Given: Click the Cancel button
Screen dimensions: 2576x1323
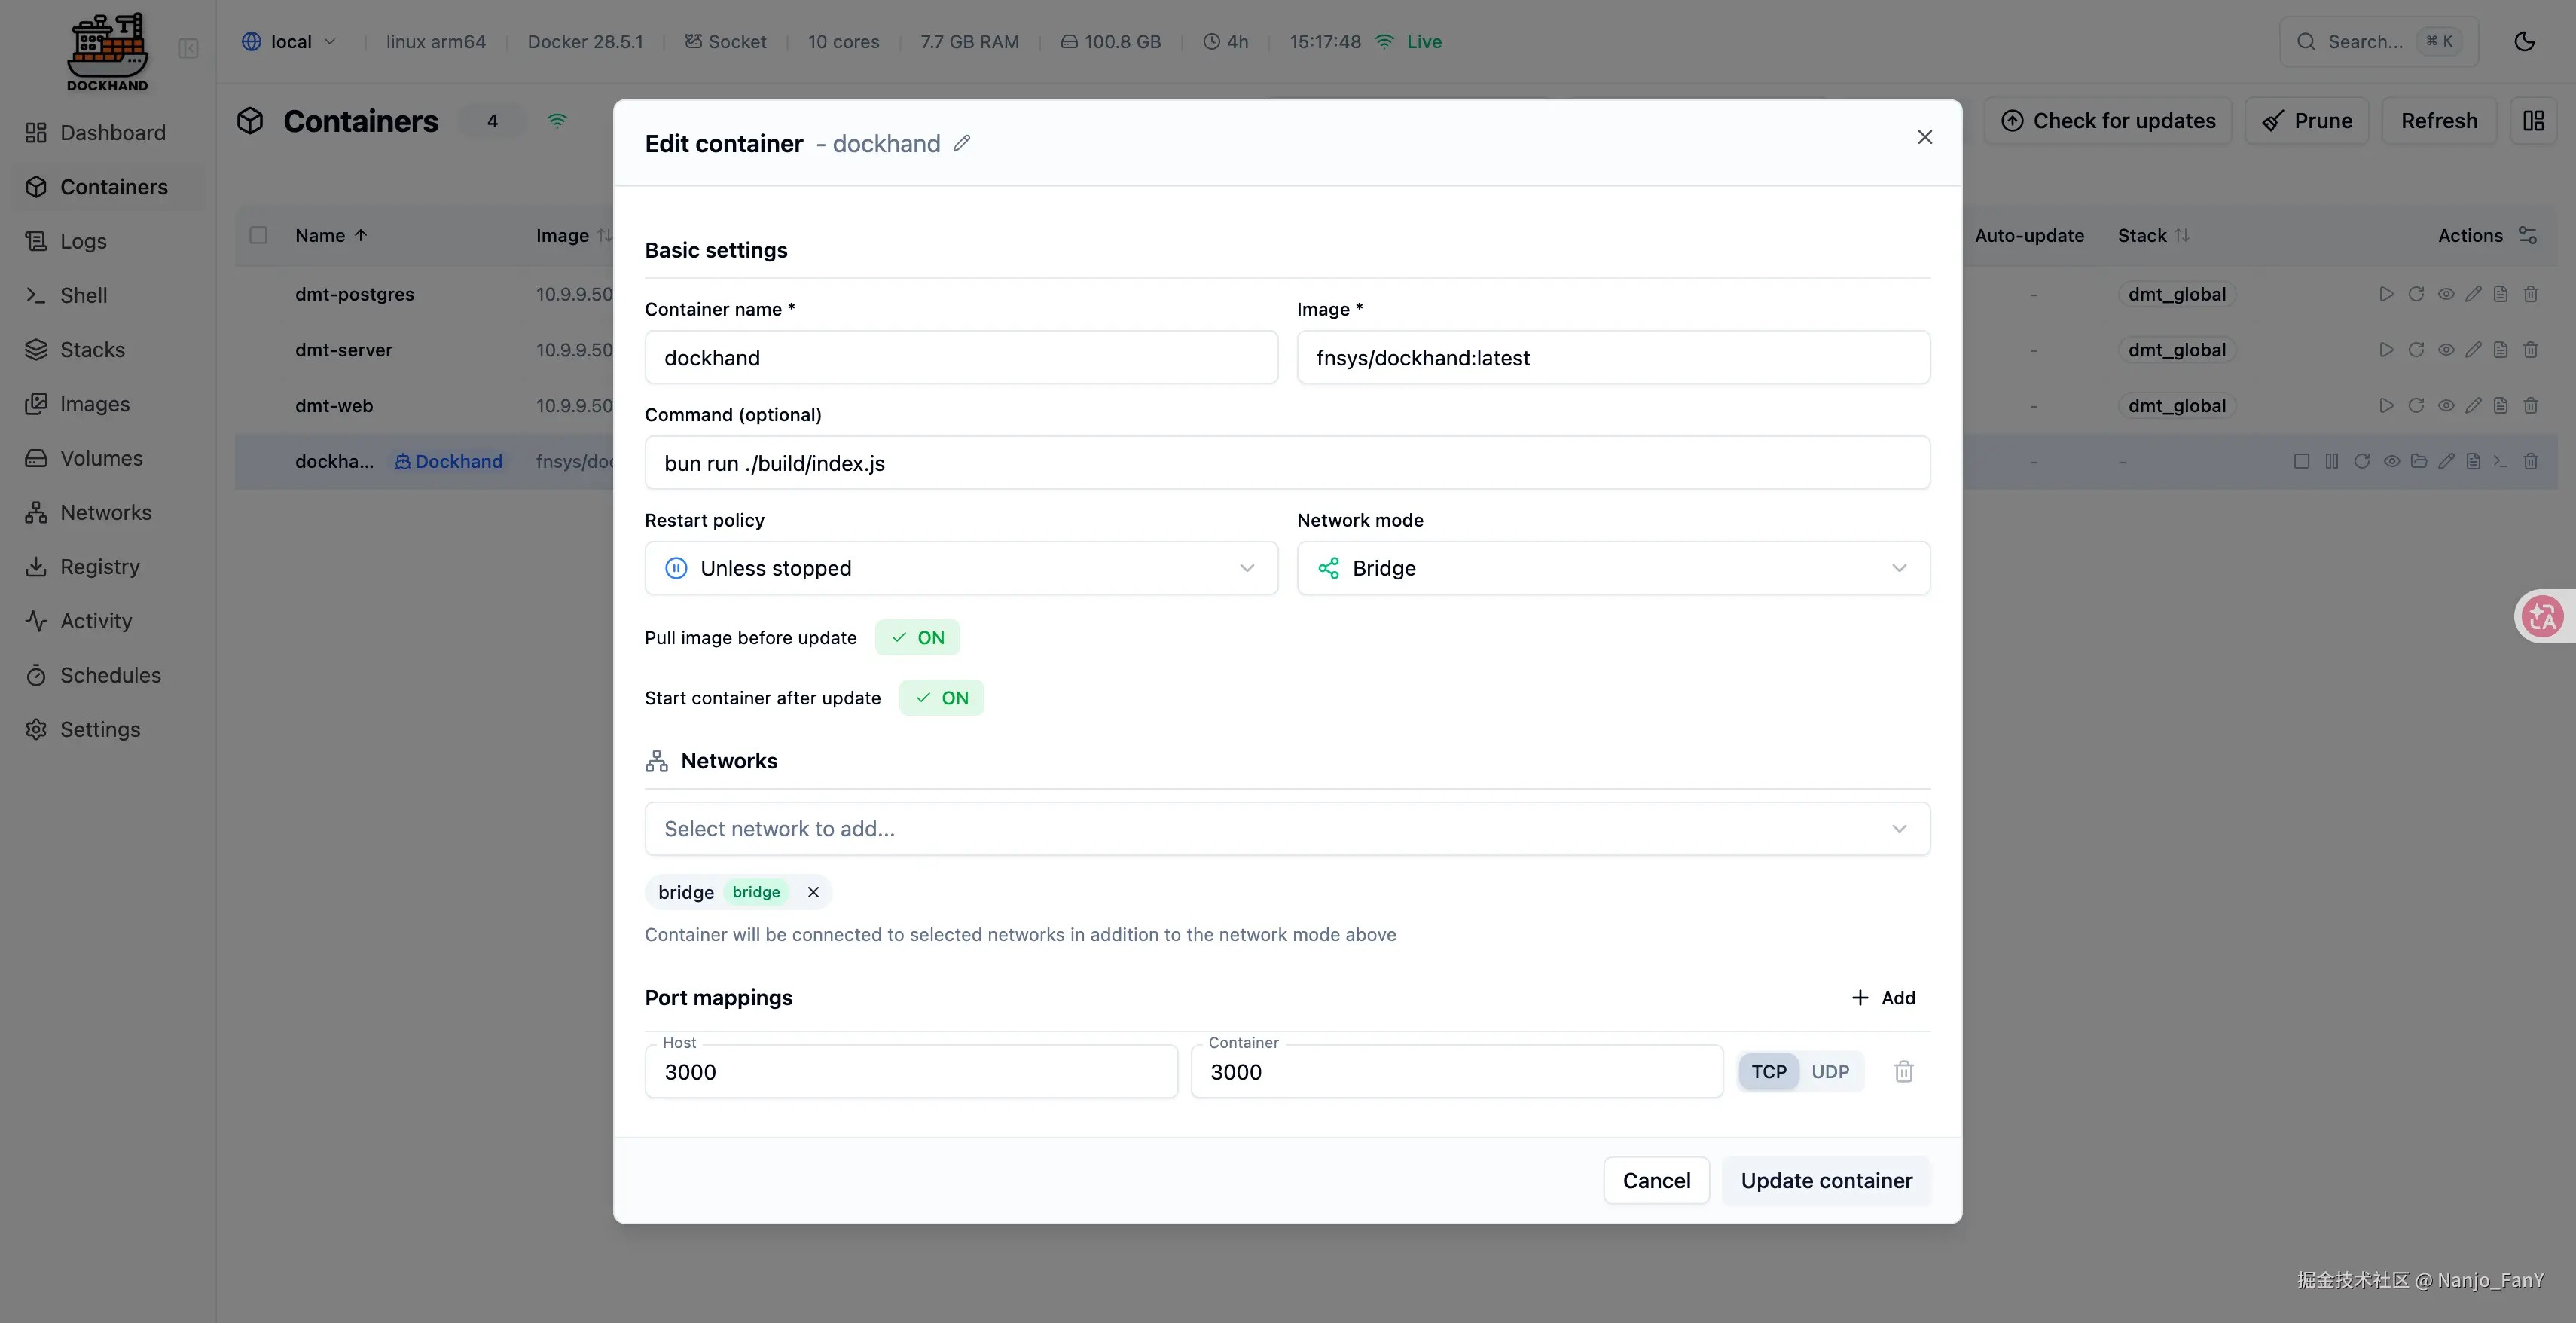Looking at the screenshot, I should (x=1656, y=1181).
